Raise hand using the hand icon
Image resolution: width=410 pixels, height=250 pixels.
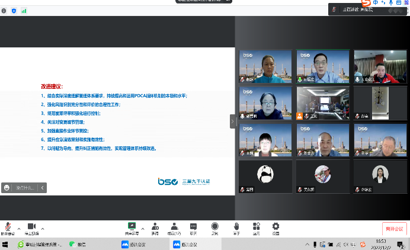(x=236, y=227)
